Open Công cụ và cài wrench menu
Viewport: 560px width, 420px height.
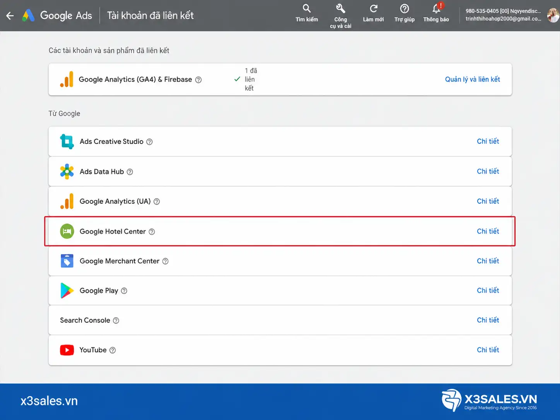[340, 16]
